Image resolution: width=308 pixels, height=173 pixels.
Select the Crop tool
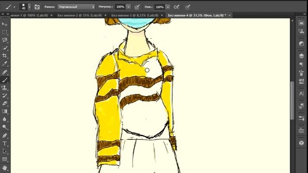coord(4,56)
